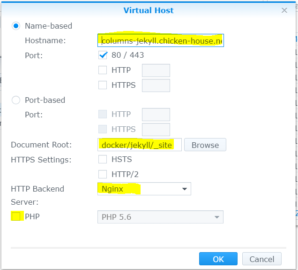The width and height of the screenshot is (298, 270).
Task: Open the HTTP Backend Server Nginx dropdown
Action: coord(144,189)
